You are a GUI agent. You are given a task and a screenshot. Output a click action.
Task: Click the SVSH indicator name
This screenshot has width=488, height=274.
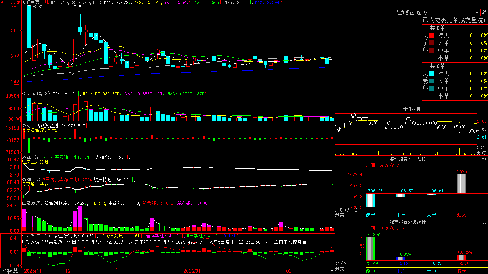[27, 180]
